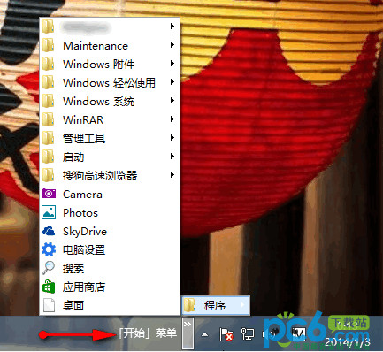The image size is (383, 352).
Task: Open 电脑设置 gear icon
Action: point(49,249)
